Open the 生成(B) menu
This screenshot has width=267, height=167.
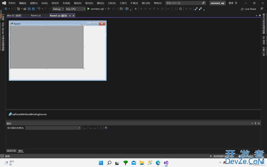pos(66,3)
